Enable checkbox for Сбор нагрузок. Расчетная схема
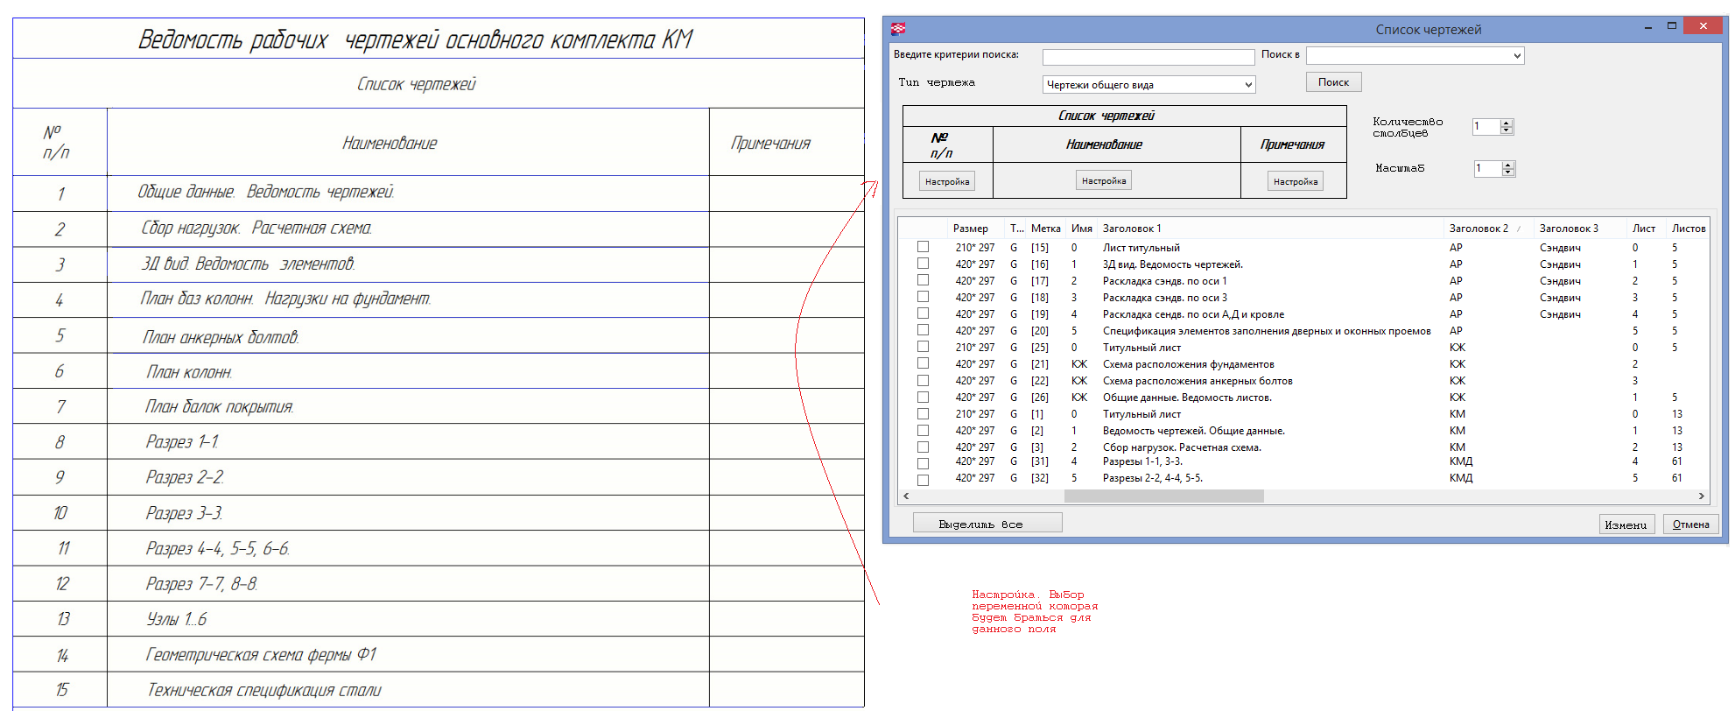Screen dimensions: 1735x711 coord(923,447)
